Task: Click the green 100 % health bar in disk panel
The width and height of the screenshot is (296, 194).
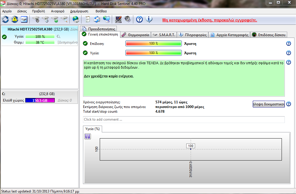Action: pyautogui.click(x=40, y=36)
